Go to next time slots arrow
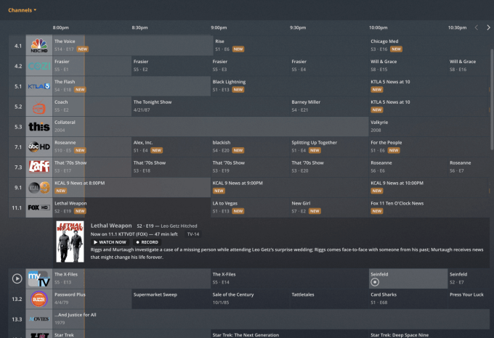 [488, 28]
